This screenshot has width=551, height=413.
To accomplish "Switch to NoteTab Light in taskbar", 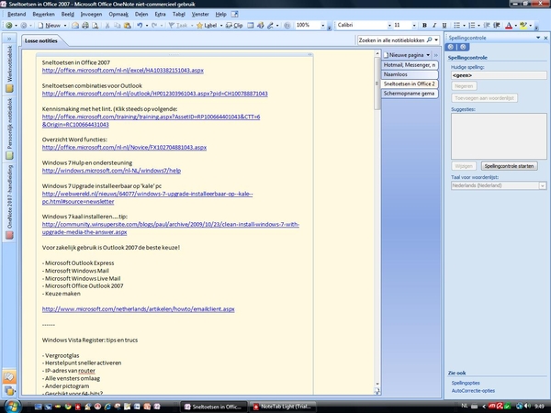I will 283,407.
